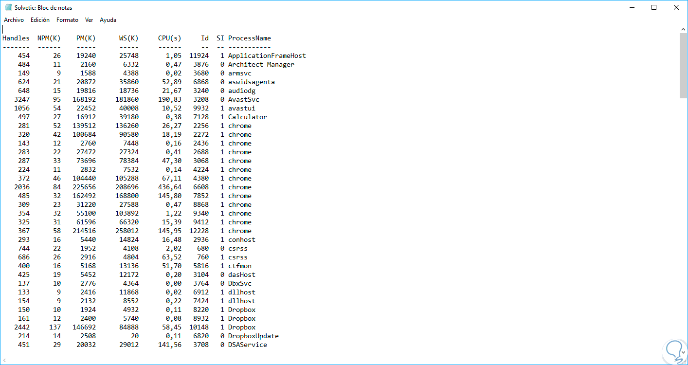Click the "Id" column header text
The width and height of the screenshot is (688, 365).
click(205, 38)
